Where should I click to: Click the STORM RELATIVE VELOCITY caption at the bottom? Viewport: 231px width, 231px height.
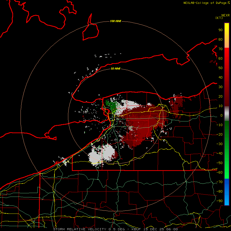[115, 229]
